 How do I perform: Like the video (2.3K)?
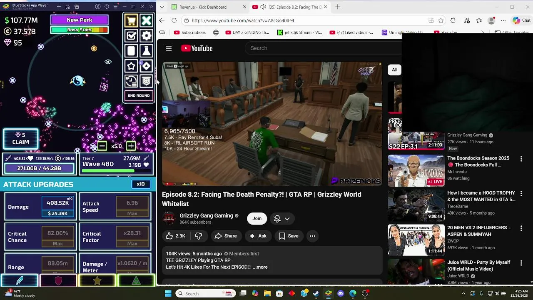[x=175, y=236]
